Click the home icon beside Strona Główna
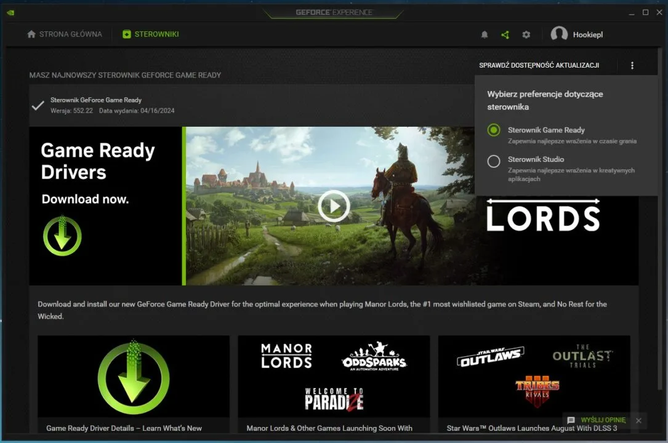Image resolution: width=668 pixels, height=443 pixels. pyautogui.click(x=31, y=34)
